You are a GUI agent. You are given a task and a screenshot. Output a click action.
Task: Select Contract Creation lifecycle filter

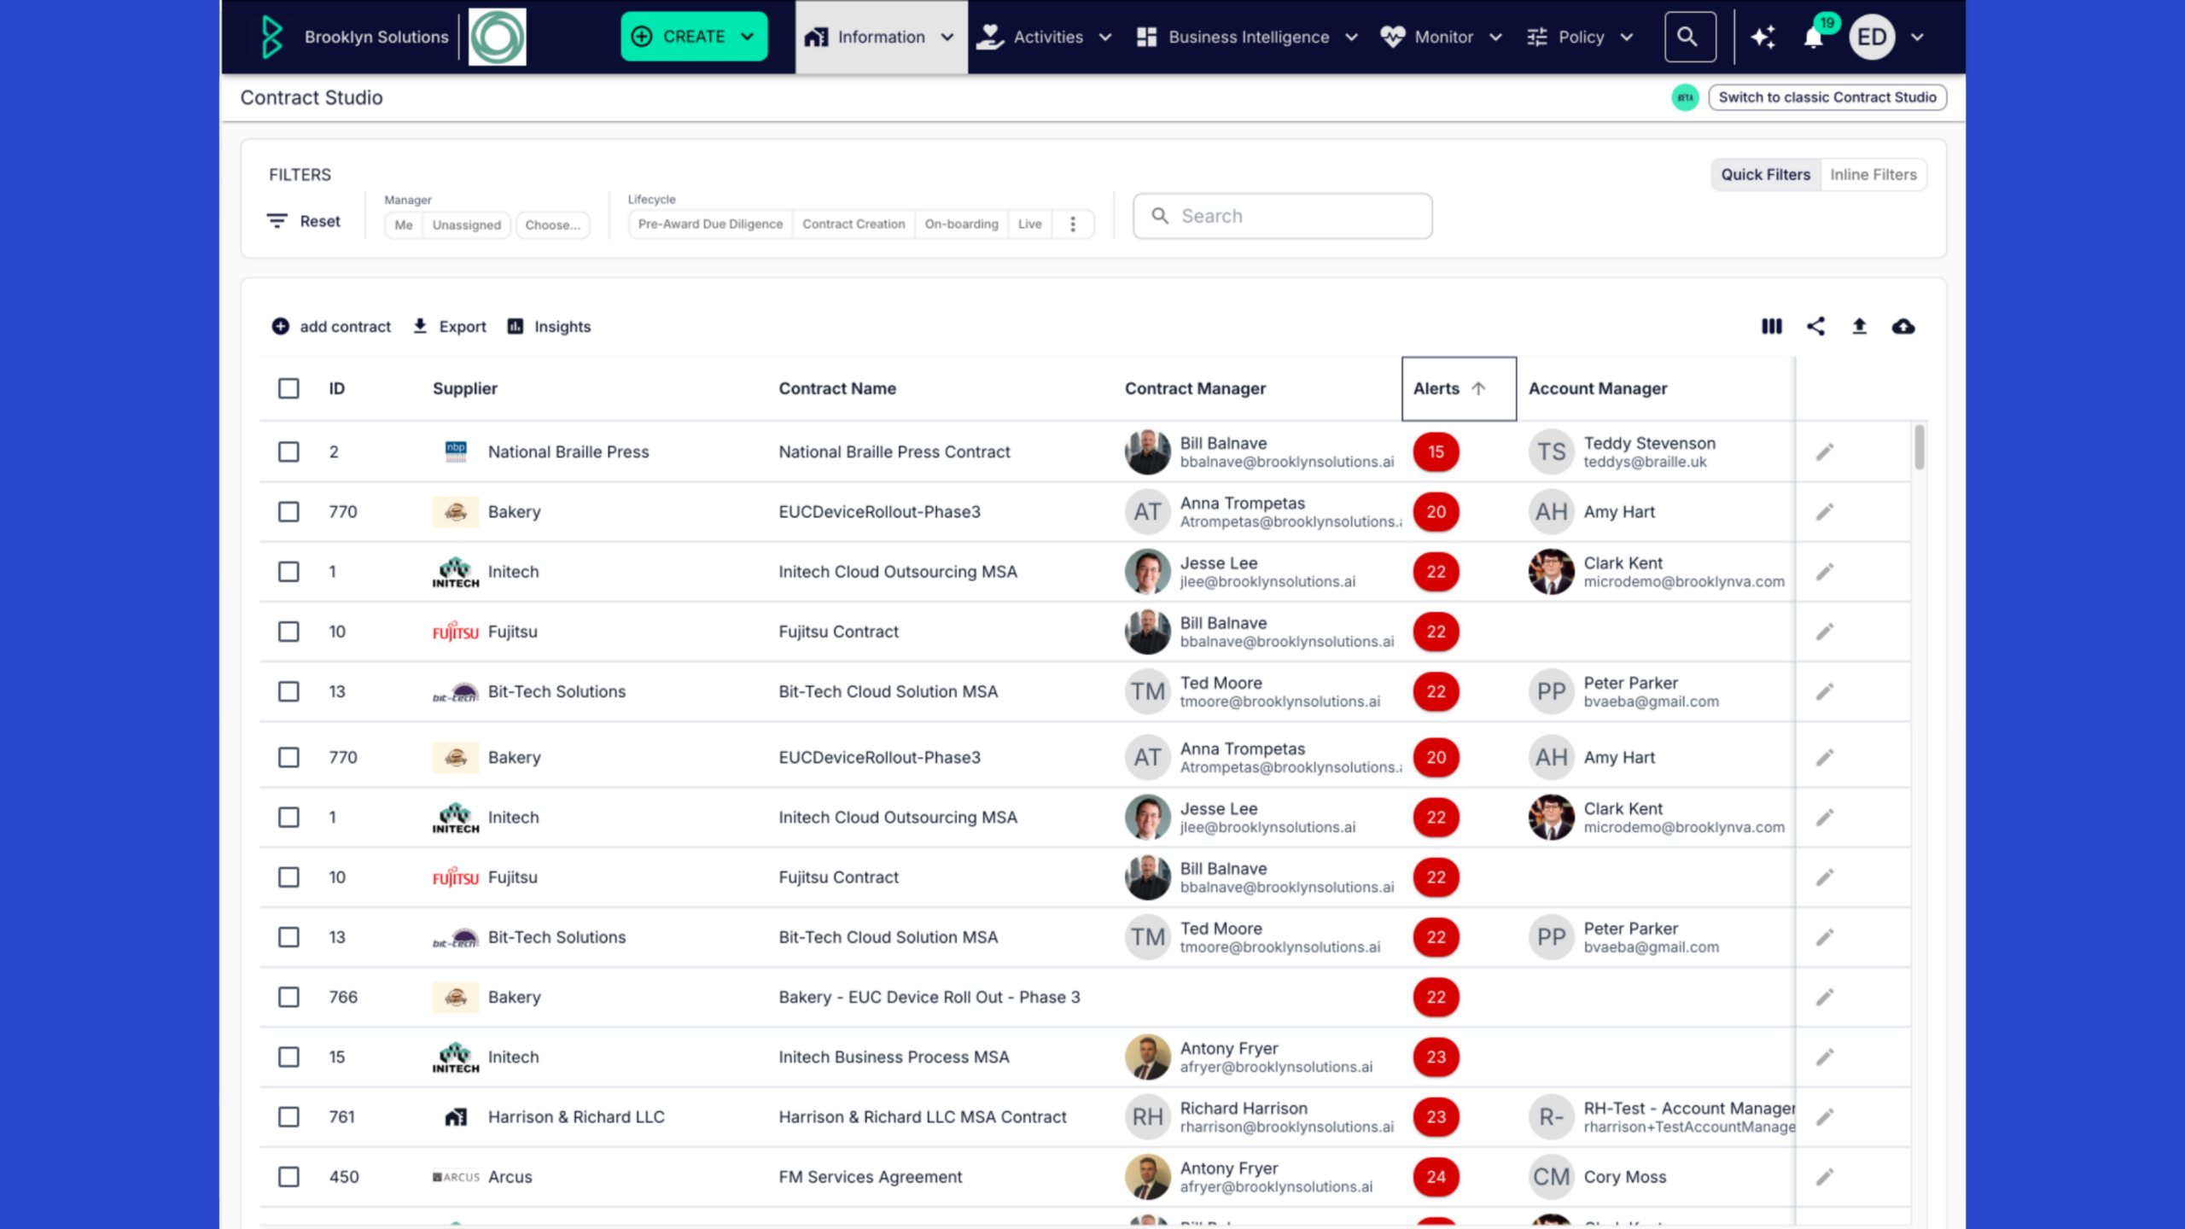(854, 224)
